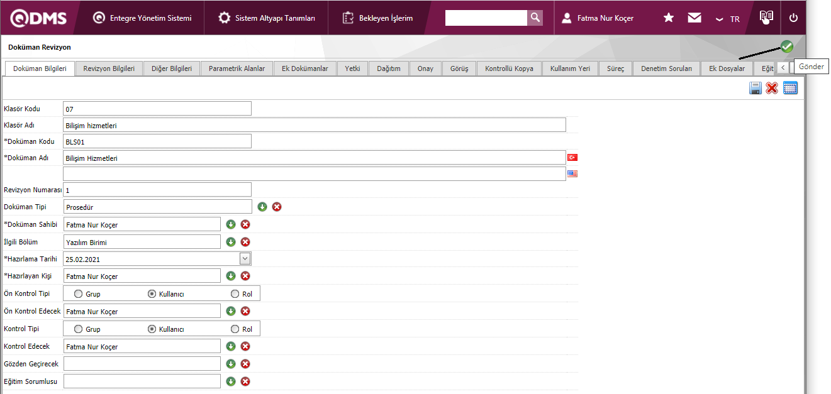Select Doküman Sahibi with green arrow icon

tap(231, 224)
